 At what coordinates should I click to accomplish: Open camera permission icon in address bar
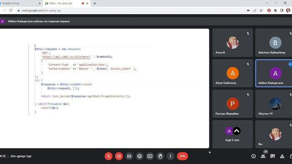248,10
